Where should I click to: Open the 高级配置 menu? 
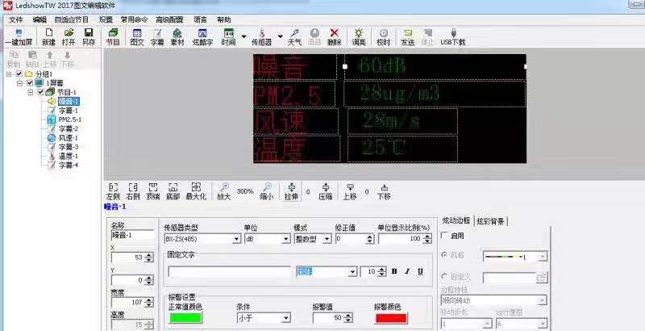[x=169, y=19]
